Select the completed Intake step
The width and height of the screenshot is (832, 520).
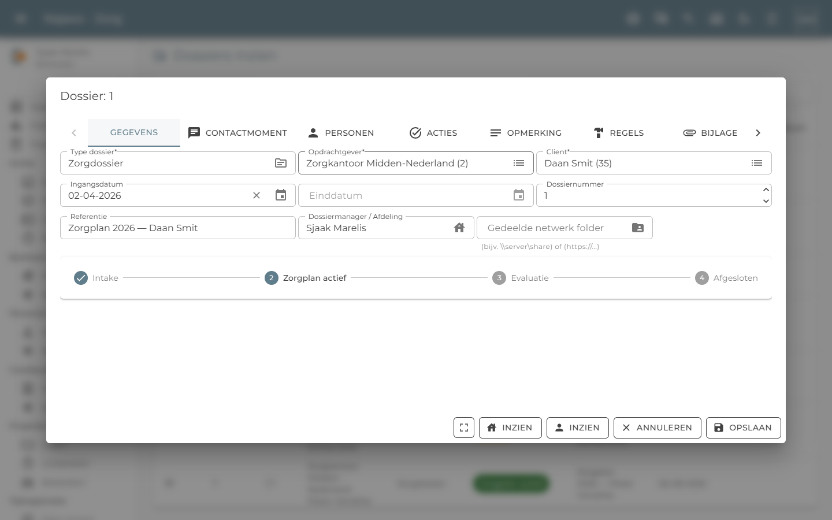(96, 278)
